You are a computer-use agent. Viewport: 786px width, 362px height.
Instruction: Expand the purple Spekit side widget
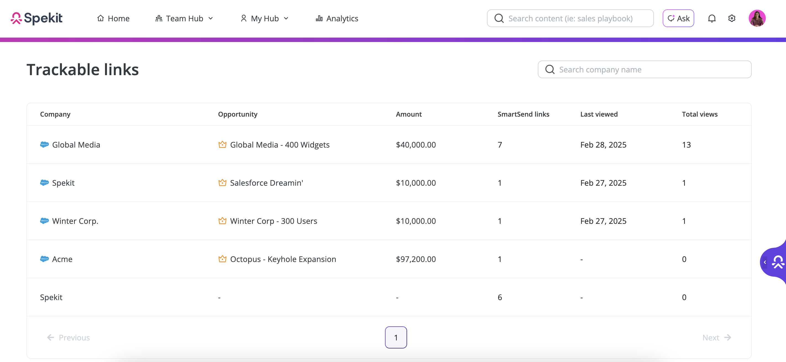click(778, 262)
